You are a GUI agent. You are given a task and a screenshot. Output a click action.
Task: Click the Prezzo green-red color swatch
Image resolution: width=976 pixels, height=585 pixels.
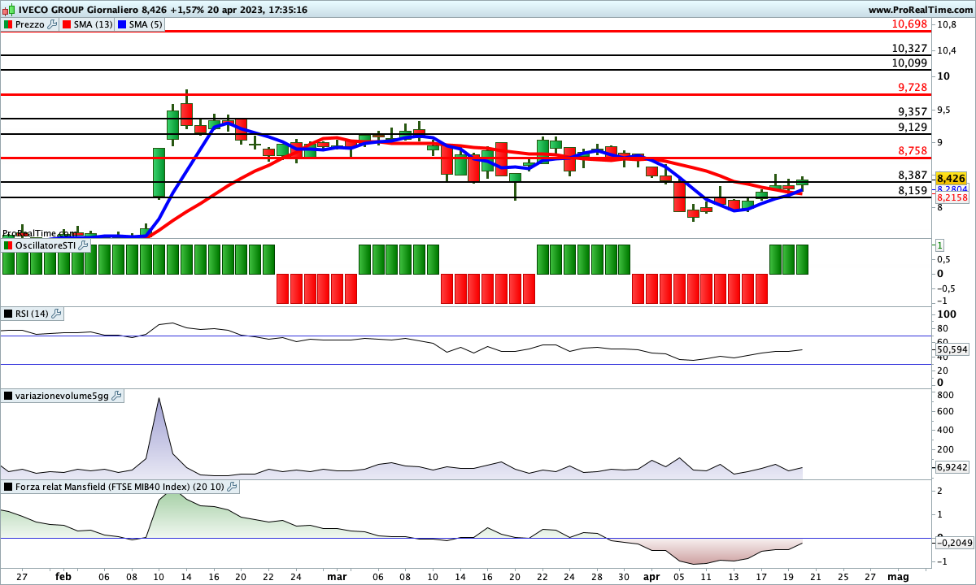click(x=7, y=24)
